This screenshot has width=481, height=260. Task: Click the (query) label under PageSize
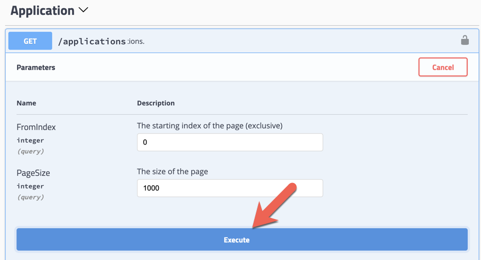[x=30, y=197]
